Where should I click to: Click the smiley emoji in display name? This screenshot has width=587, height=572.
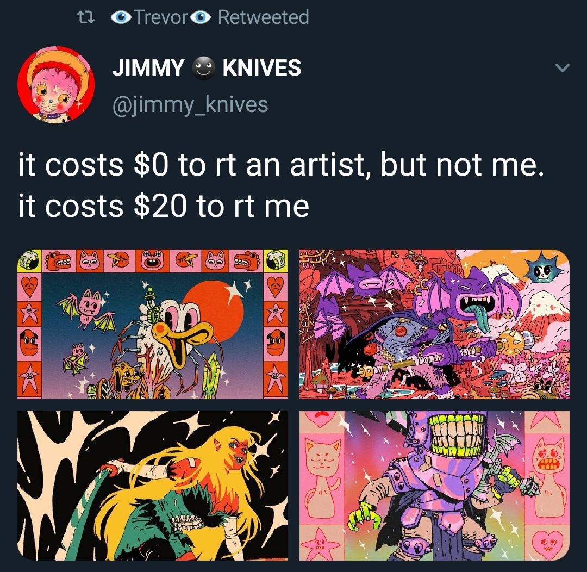click(204, 68)
